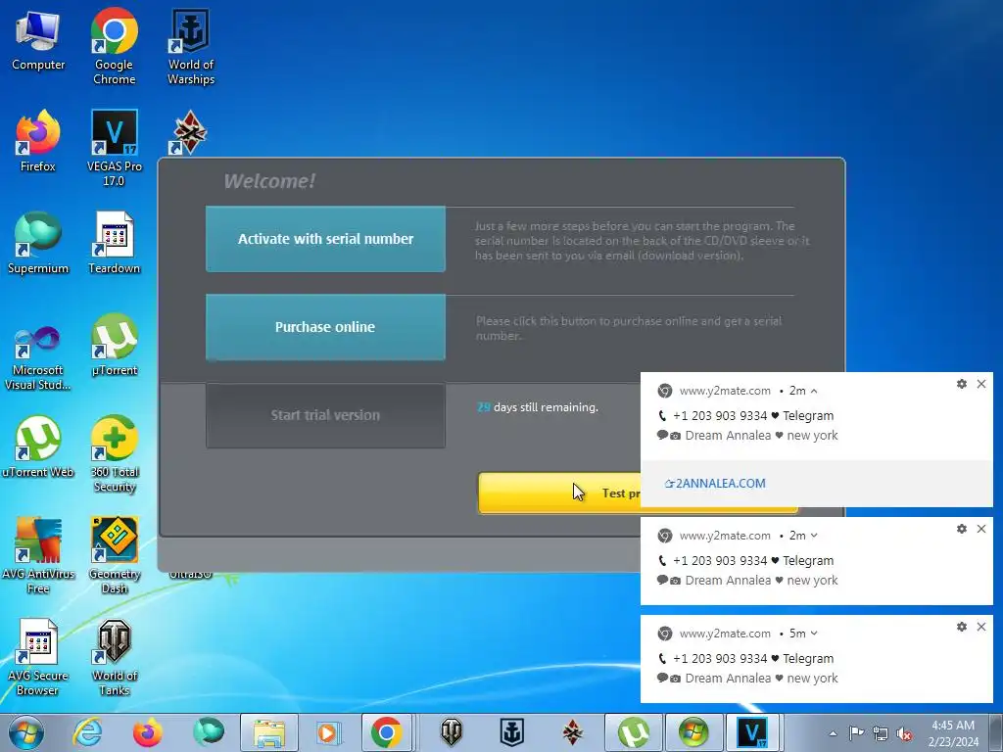The height and width of the screenshot is (752, 1003).
Task: Click the Start trial version button
Action: (325, 415)
